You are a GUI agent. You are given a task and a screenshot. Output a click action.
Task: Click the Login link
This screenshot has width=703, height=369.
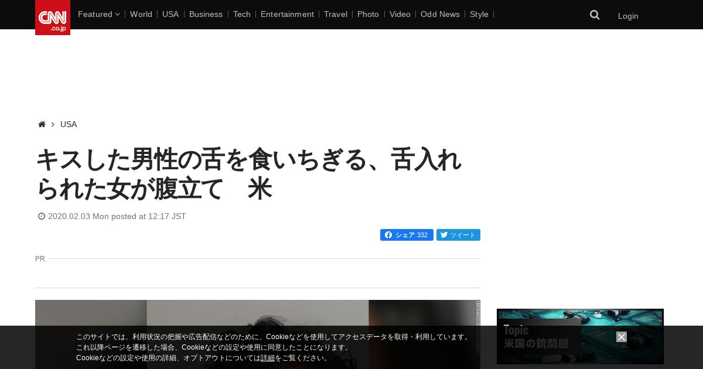628,16
